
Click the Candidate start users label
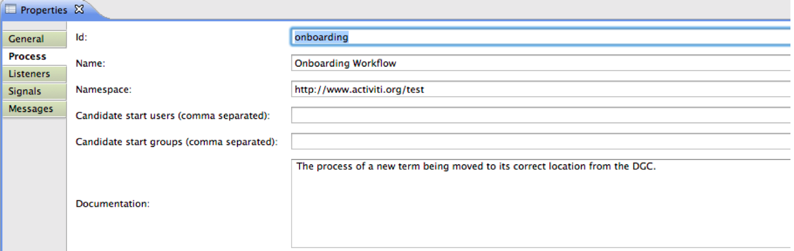click(173, 116)
